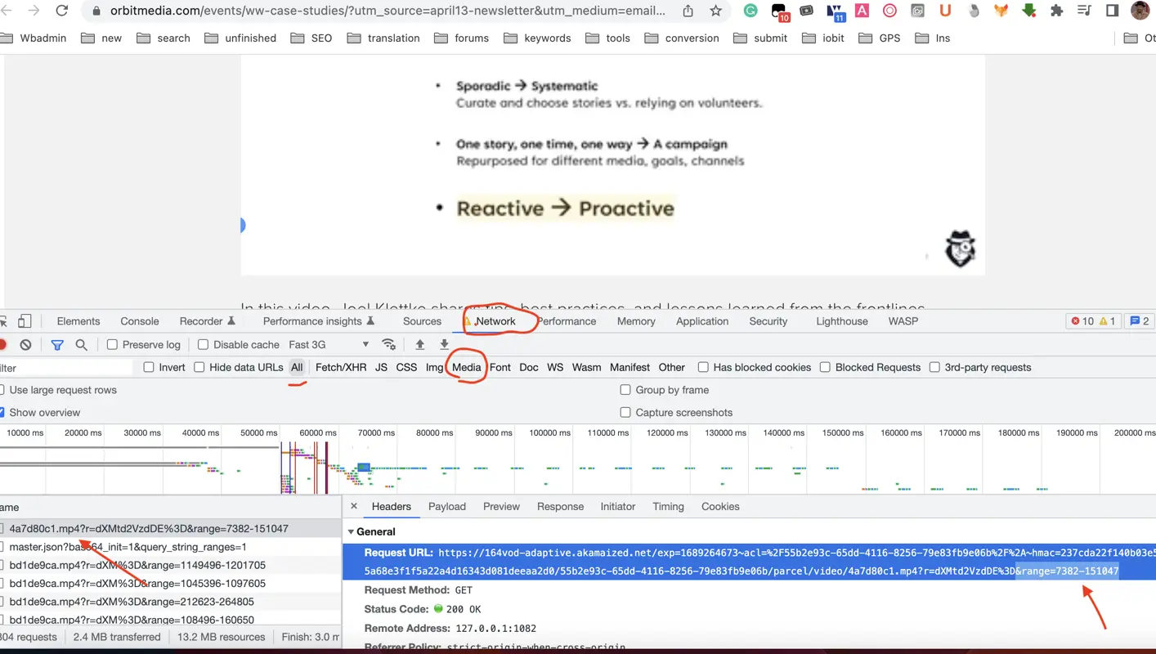This screenshot has height=654, width=1156.
Task: Collapse the General section in Headers
Action: (352, 531)
